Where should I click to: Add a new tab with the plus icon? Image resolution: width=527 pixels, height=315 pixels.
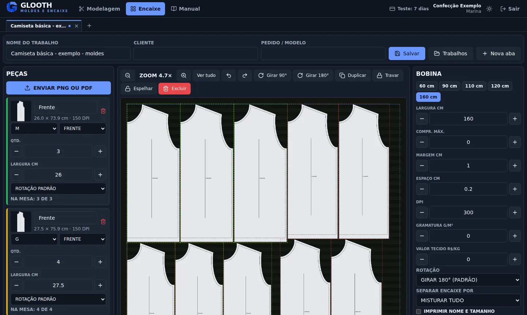pyautogui.click(x=89, y=26)
